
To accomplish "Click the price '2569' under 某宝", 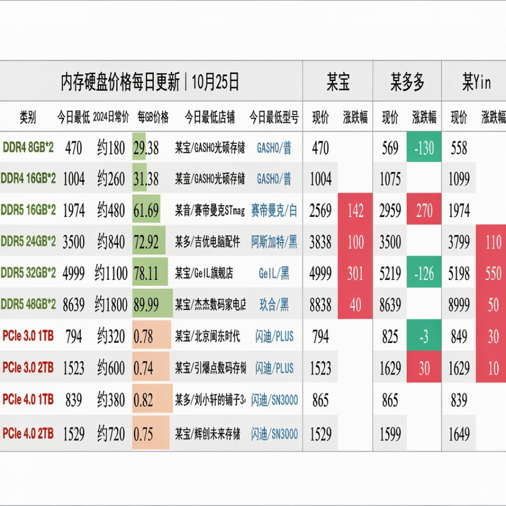I will click(x=320, y=211).
